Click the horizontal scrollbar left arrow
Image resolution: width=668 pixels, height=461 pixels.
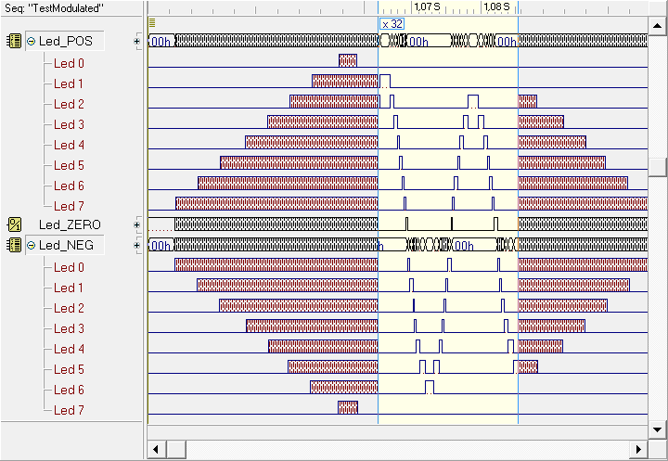point(156,449)
